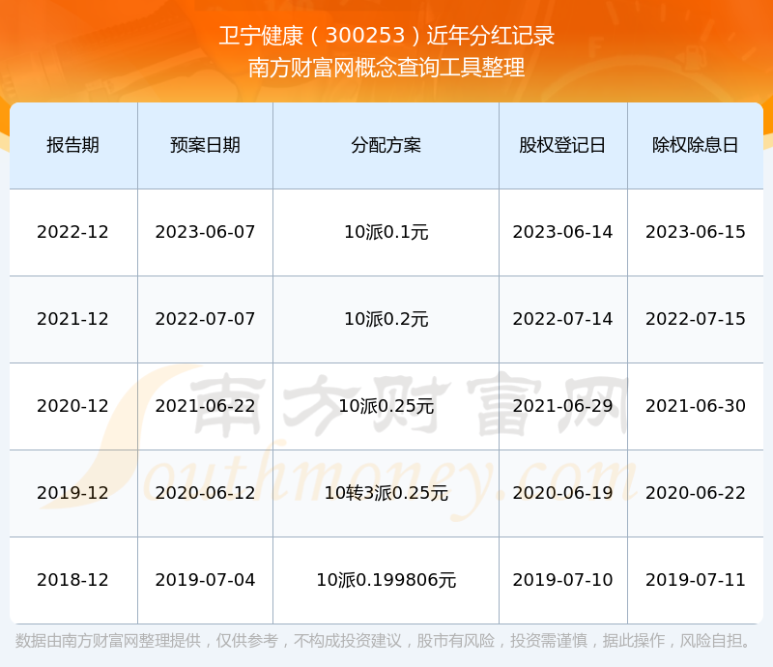
Task: Select record date 2021-06-29
Action: click(x=562, y=406)
